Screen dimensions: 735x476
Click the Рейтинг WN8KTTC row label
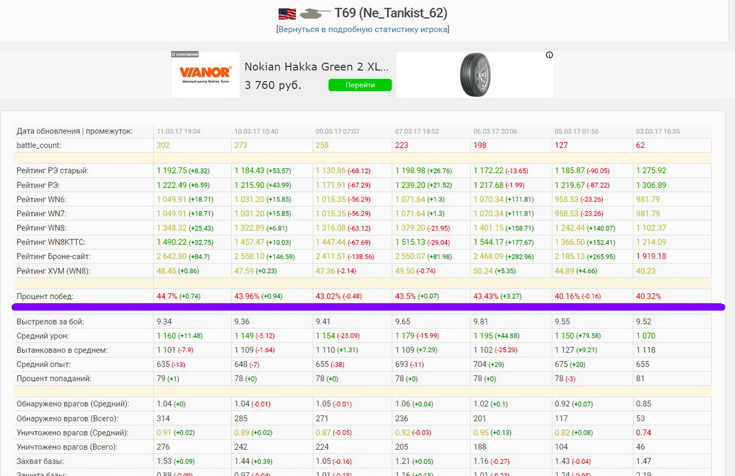tap(51, 242)
